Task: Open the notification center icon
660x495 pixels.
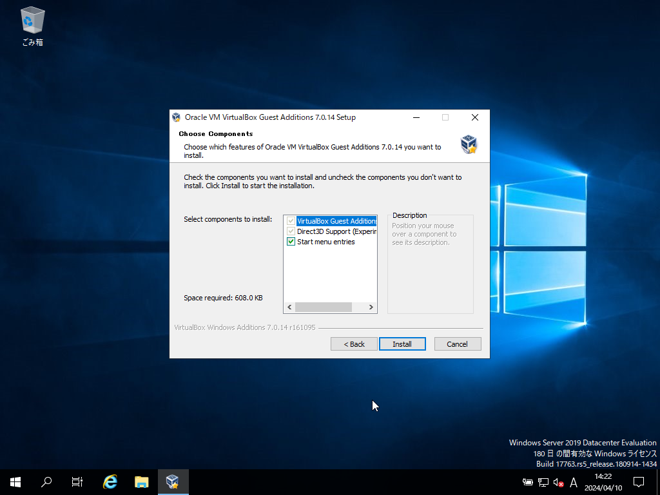Action: coord(639,482)
